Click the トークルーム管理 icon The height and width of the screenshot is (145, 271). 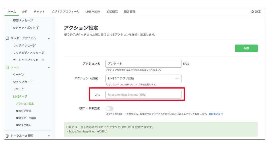(x=7, y=136)
